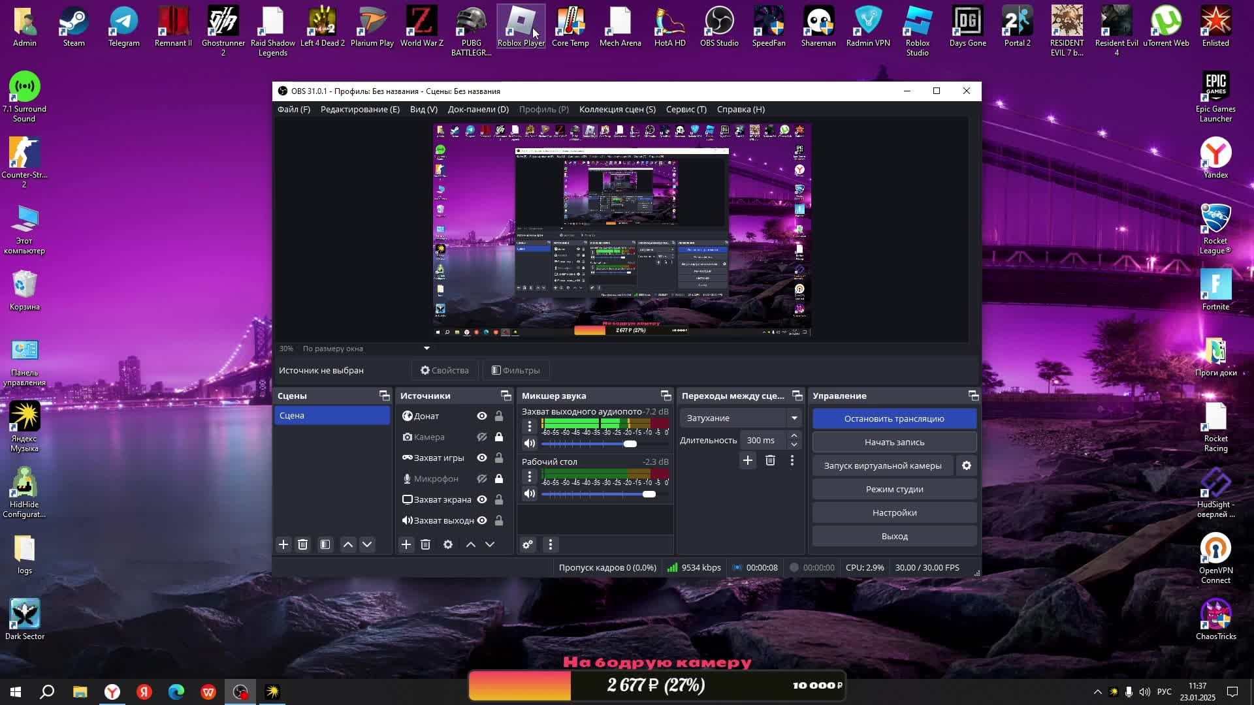The image size is (1254, 705).
Task: Open Док-панели menu
Action: pyautogui.click(x=478, y=109)
